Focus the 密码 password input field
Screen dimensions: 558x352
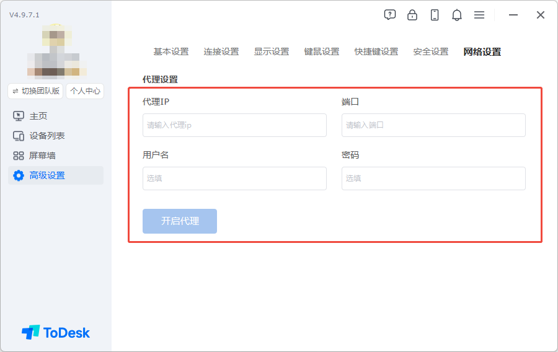433,178
